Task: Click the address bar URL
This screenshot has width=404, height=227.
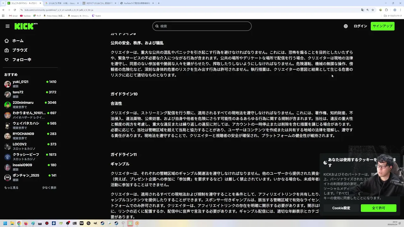Action: tap(59, 10)
